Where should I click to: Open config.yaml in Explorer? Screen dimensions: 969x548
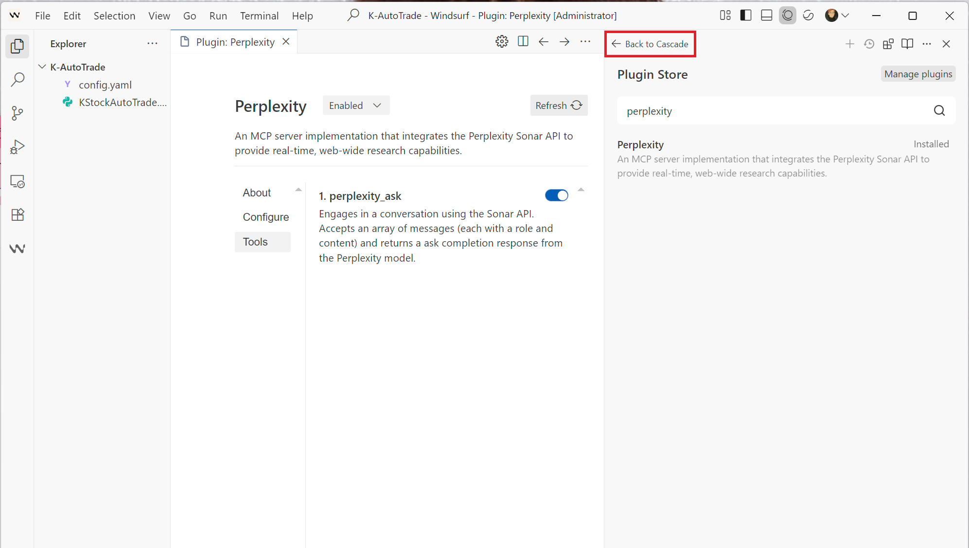[x=105, y=85]
